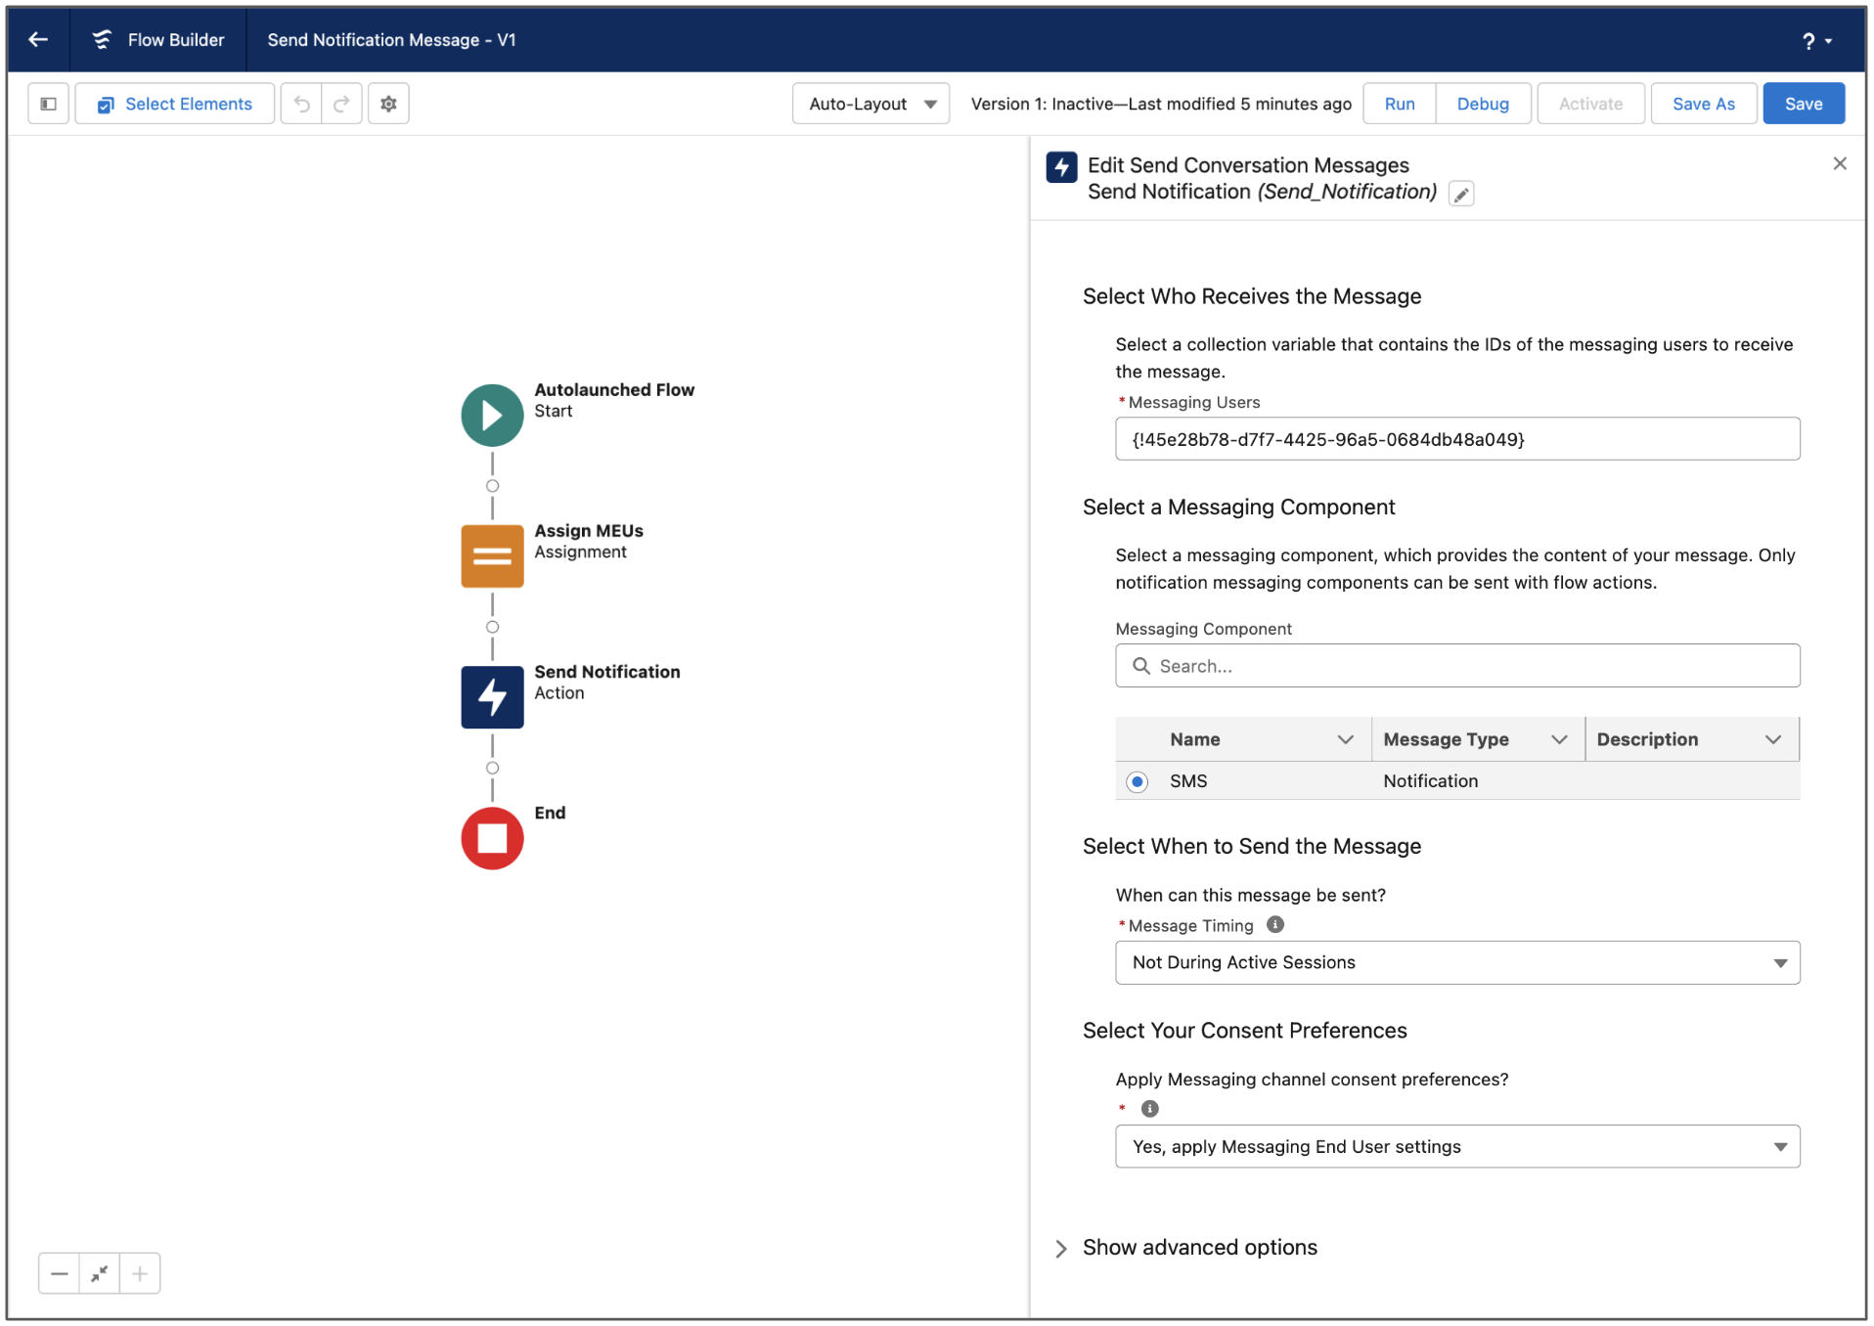Screen dimensions: 1874x1326
Task: Click the undo icon in the toolbar
Action: coord(301,103)
